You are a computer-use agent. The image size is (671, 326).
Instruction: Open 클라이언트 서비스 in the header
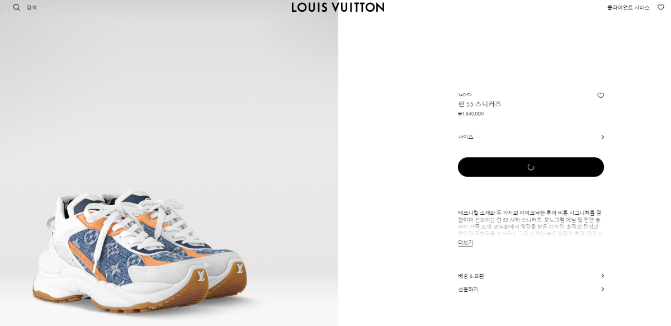(629, 8)
